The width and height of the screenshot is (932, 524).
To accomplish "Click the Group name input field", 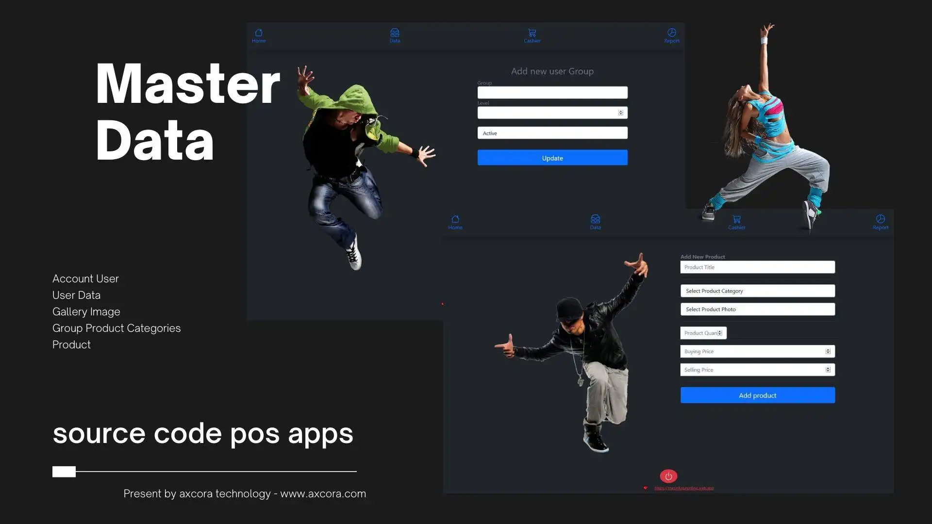I will tap(552, 92).
